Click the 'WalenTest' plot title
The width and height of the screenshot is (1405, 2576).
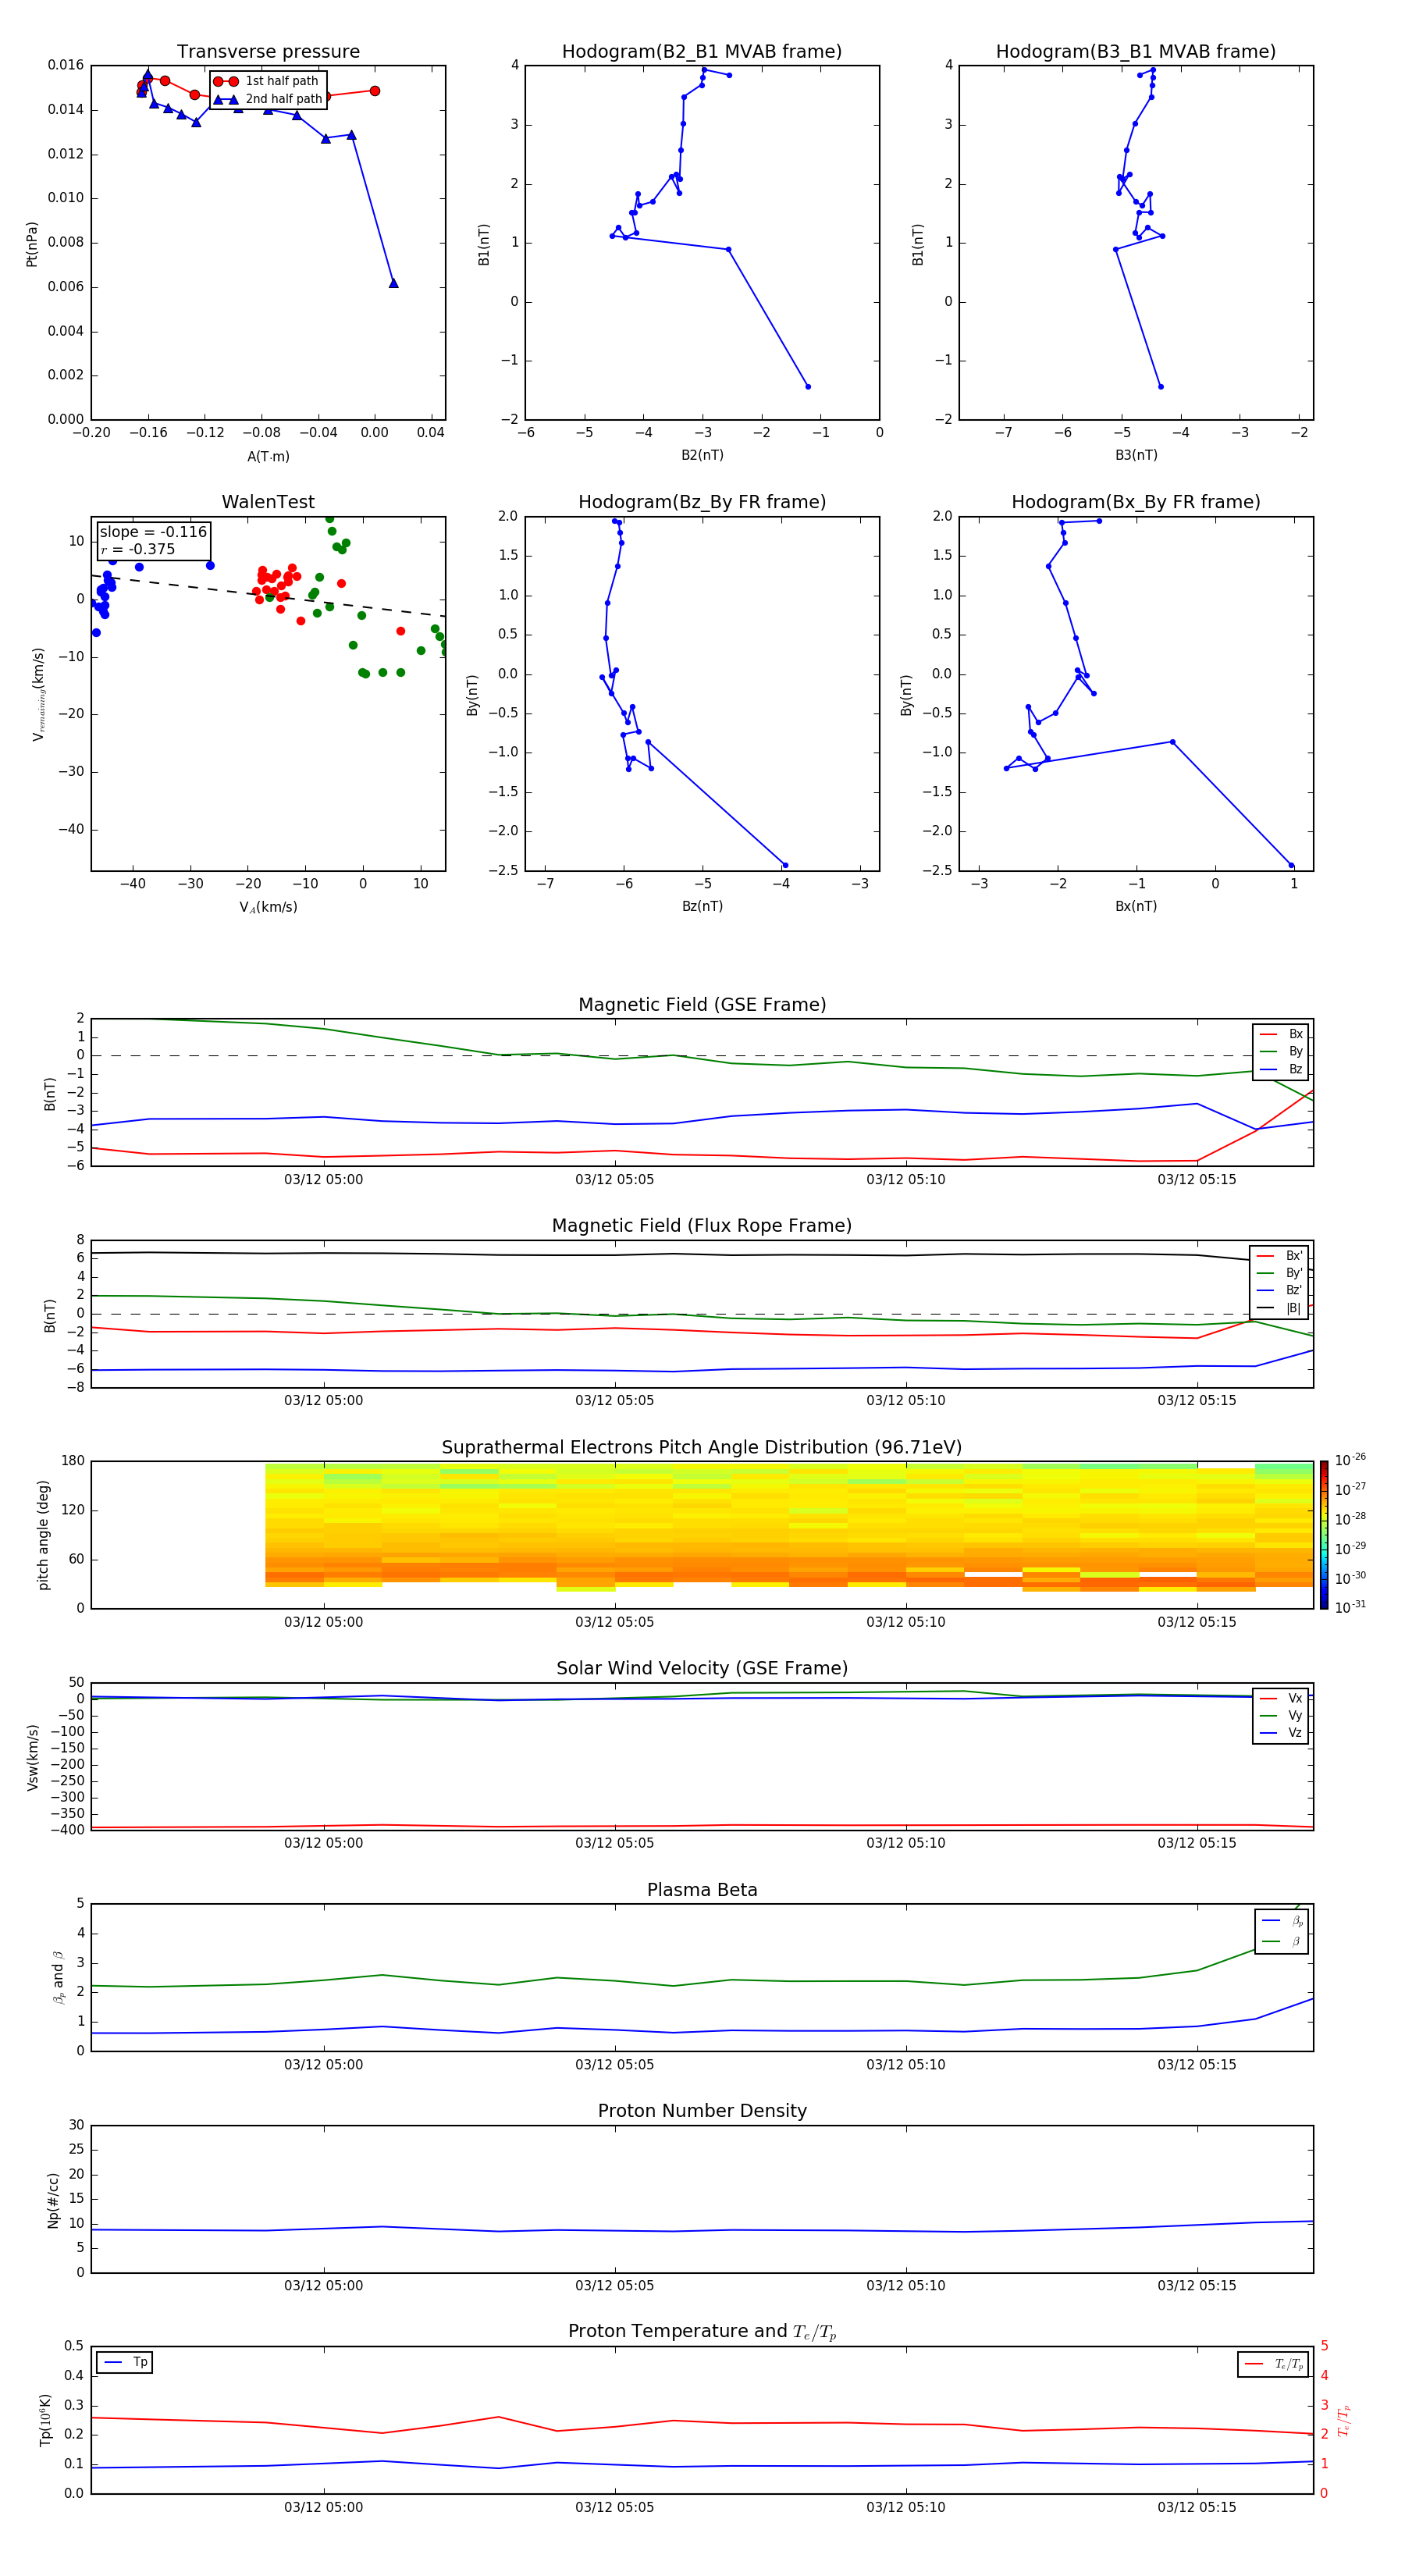tap(268, 502)
